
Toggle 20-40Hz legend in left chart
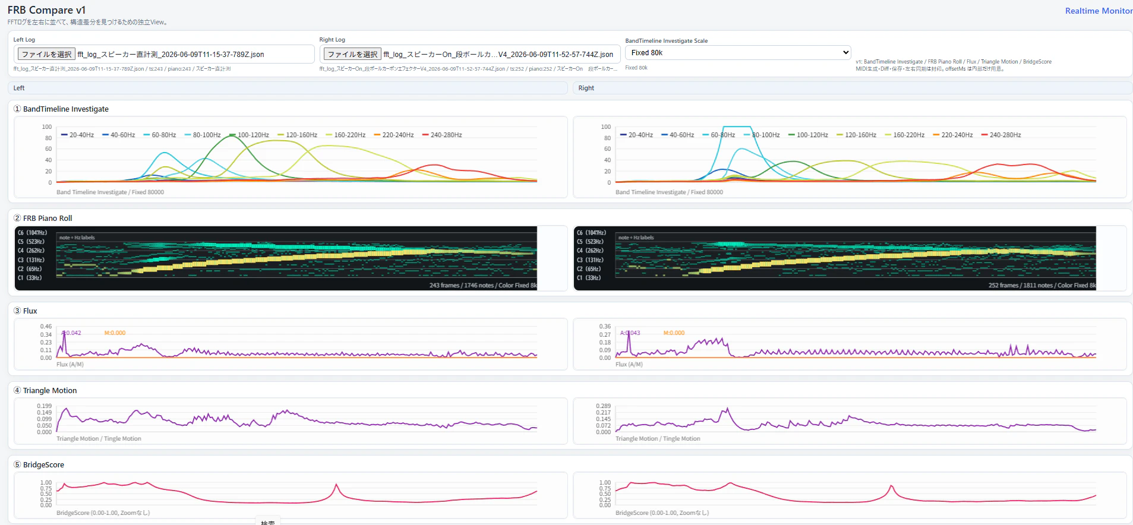pos(78,135)
